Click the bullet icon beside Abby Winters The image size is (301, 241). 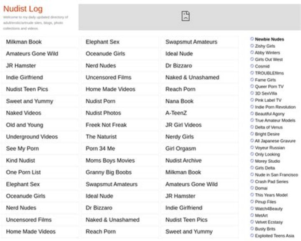252,53
